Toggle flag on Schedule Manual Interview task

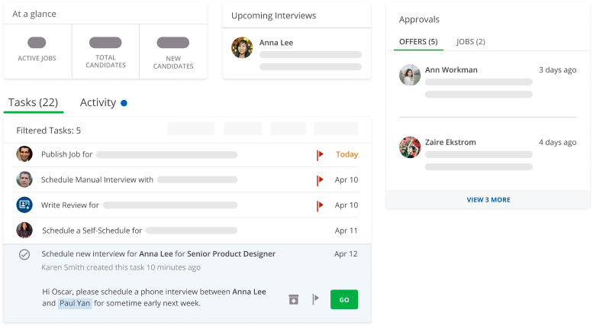coord(321,180)
